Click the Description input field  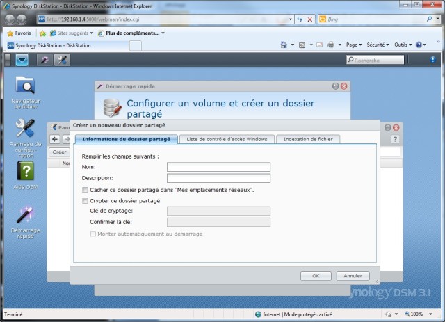218,178
